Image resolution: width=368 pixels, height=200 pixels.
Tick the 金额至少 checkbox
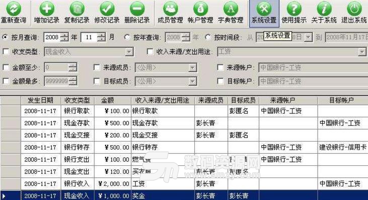[x=6, y=67]
